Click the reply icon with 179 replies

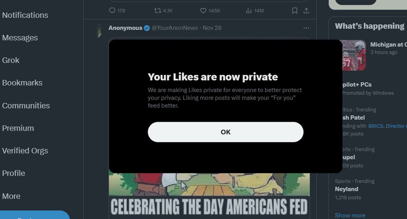tap(112, 11)
